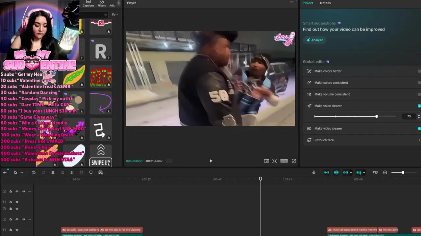Mute the top video track speaker
This screenshot has width=421, height=236.
pos(23,191)
